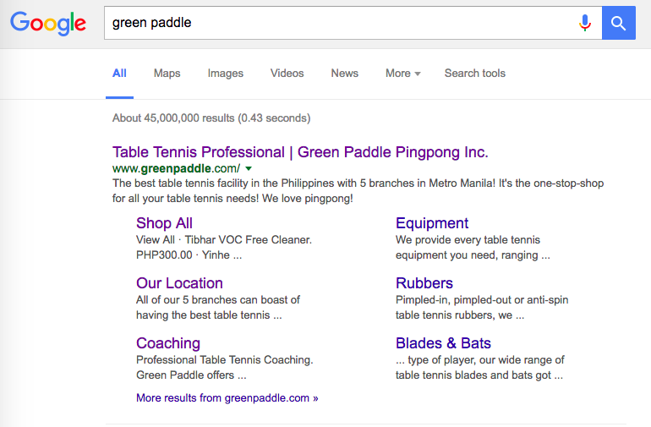Open Table Tennis Professional Green Paddle result
The width and height of the screenshot is (651, 427).
(300, 152)
